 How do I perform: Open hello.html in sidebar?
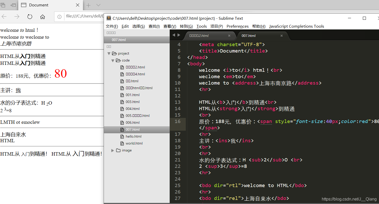[x=133, y=136]
